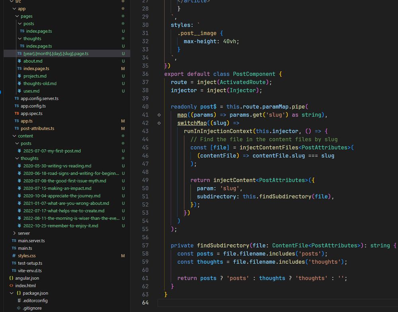
Task: Collapse the thoughts folder under content
Action: tap(17, 159)
